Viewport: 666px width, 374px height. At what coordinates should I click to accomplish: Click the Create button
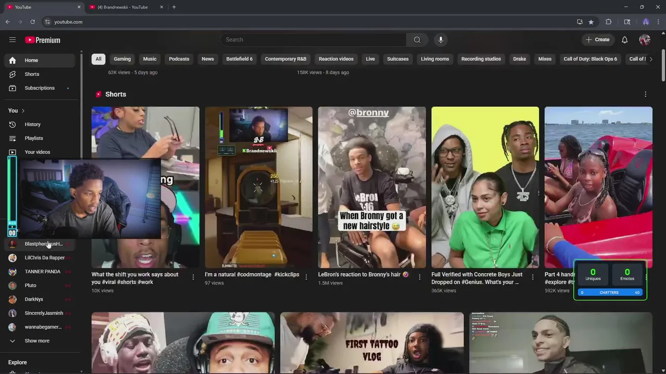(x=597, y=40)
